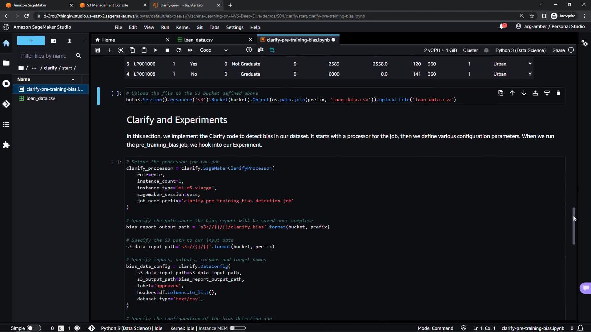Click the Python 3 (Data Science) kernel button

point(520,50)
